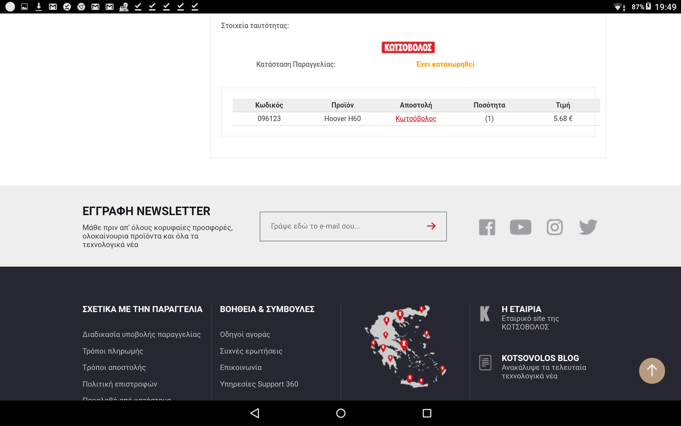The width and height of the screenshot is (681, 426).
Task: Open the Οδηγοί αγοράς link
Action: tap(245, 334)
